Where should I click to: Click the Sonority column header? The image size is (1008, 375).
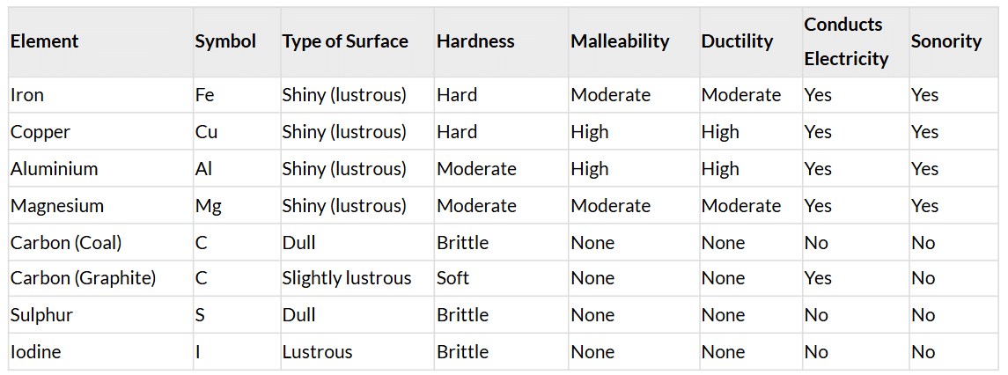[946, 41]
